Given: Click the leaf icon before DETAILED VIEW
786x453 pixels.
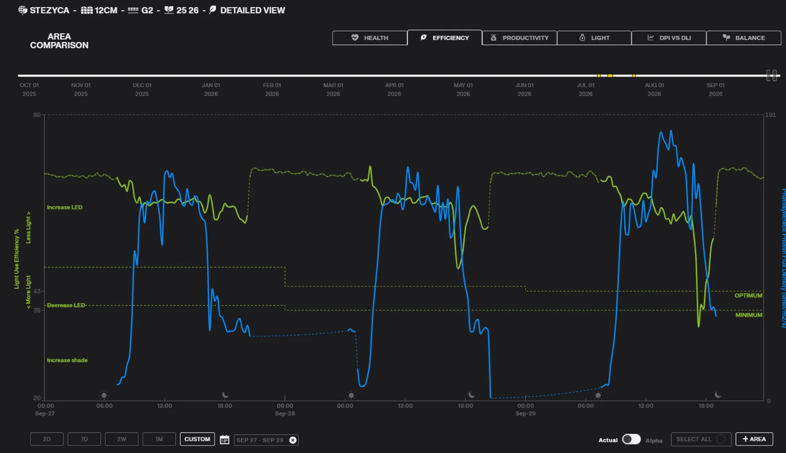Looking at the screenshot, I should pyautogui.click(x=212, y=10).
